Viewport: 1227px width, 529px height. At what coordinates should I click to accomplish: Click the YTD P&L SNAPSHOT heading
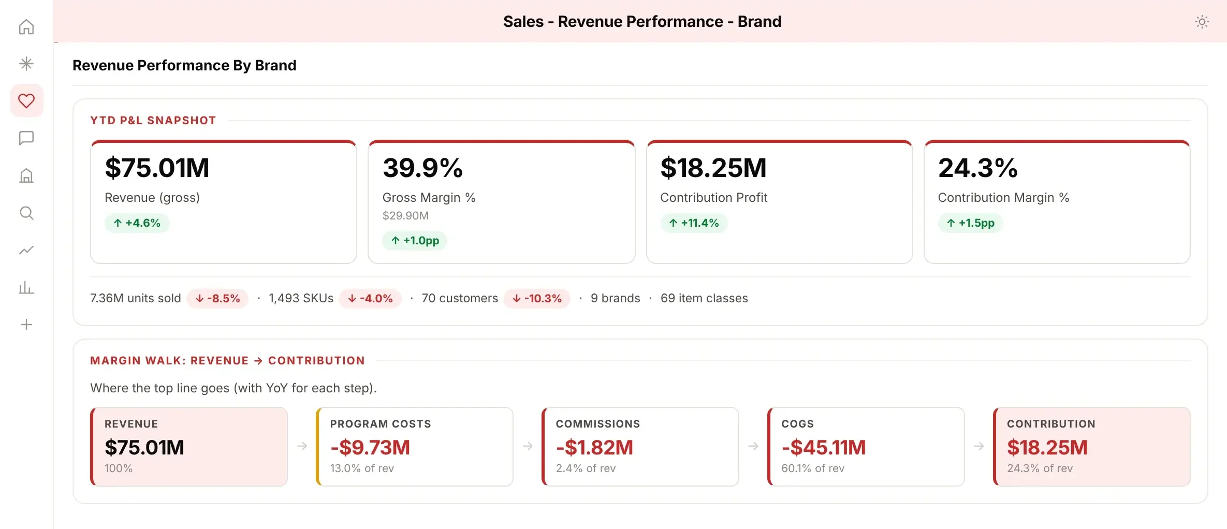(x=153, y=121)
